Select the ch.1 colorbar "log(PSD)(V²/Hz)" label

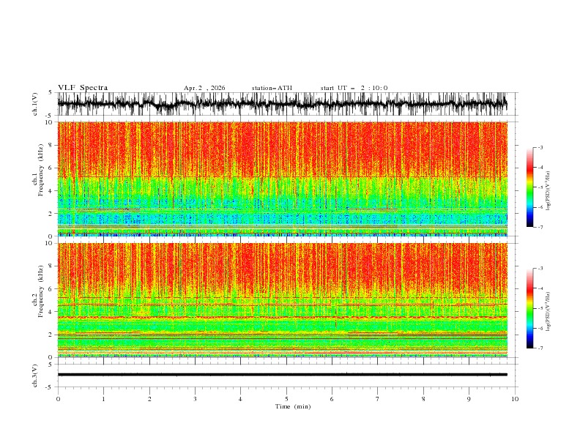point(548,191)
